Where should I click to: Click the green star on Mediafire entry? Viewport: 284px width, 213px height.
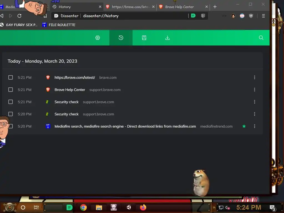pyautogui.click(x=244, y=126)
